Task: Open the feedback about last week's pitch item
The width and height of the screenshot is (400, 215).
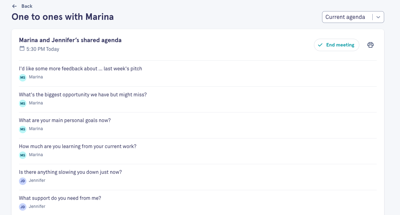Action: click(x=198, y=73)
